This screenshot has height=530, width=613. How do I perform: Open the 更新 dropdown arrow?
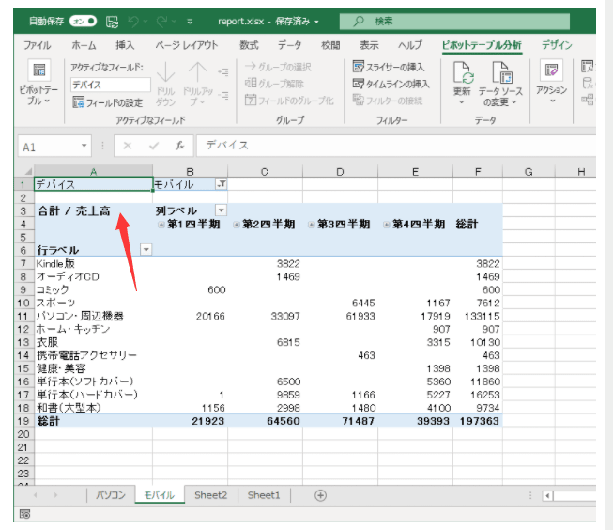point(462,102)
